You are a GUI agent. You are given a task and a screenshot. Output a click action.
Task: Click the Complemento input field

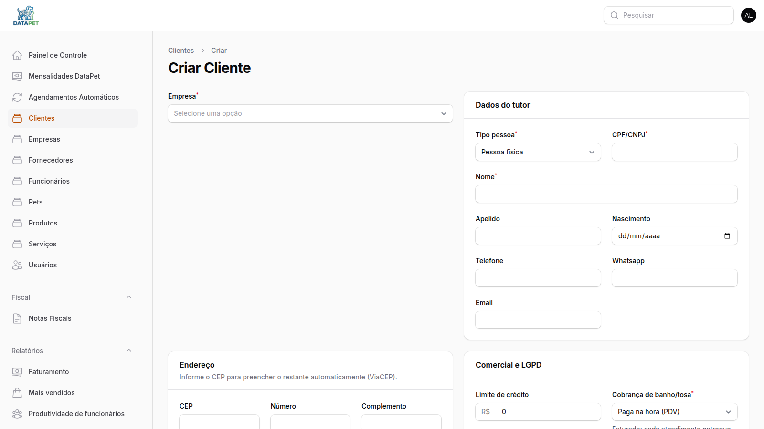[401, 422]
